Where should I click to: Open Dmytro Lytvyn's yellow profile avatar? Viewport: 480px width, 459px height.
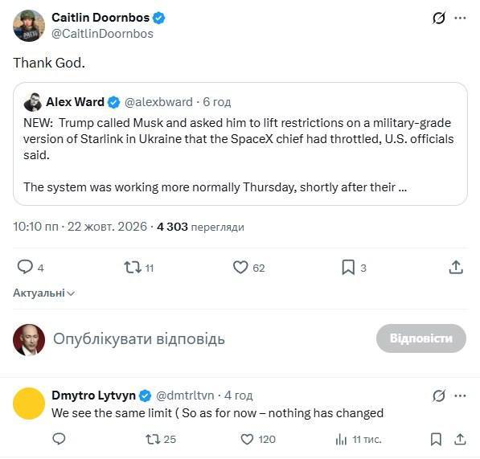(x=29, y=403)
